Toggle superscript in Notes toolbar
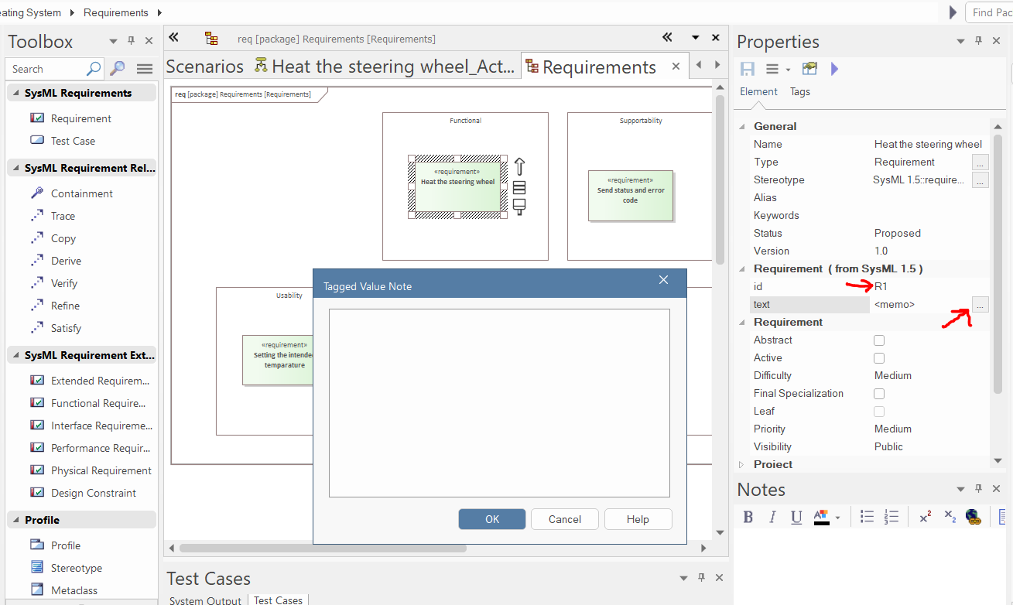The height and width of the screenshot is (605, 1013). click(x=925, y=518)
